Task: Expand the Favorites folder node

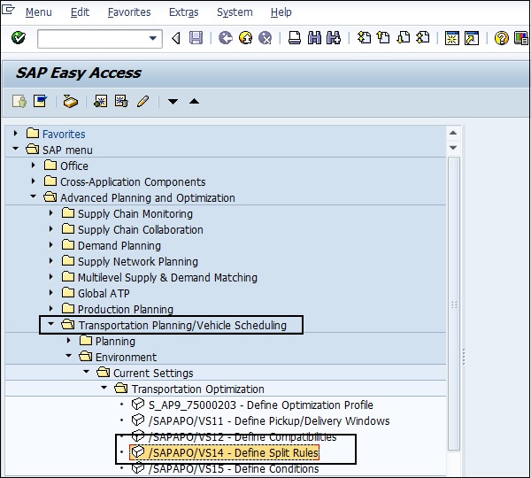Action: [x=16, y=134]
